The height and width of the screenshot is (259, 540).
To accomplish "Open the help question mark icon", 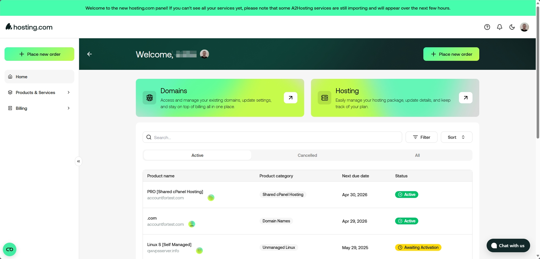I will coord(487,27).
